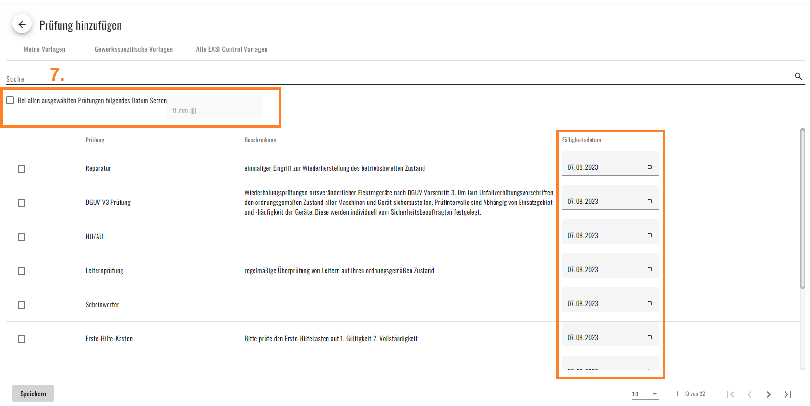Select the HU/AU row checkbox
Image resolution: width=810 pixels, height=406 pixels.
[22, 237]
